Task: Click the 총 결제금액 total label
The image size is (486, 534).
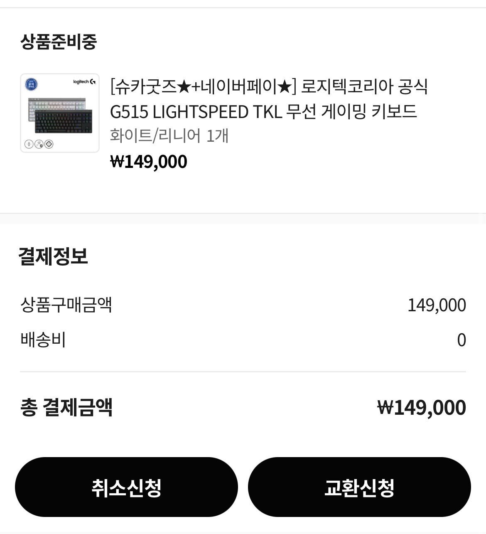Action: pos(66,407)
